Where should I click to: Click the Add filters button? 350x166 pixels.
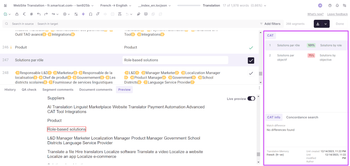(x=270, y=24)
